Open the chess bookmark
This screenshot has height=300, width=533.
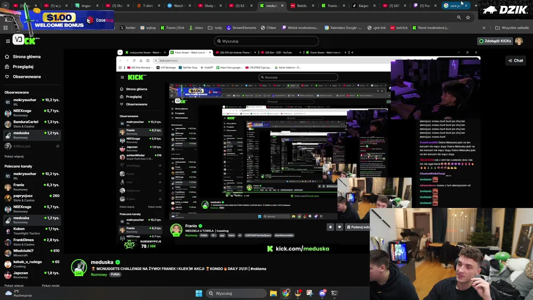pyautogui.click(x=195, y=27)
